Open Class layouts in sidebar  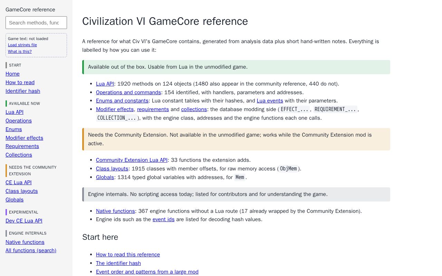(22, 191)
